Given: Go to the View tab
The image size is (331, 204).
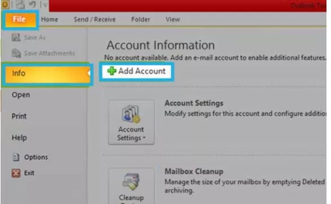Looking at the screenshot, I should point(173,19).
